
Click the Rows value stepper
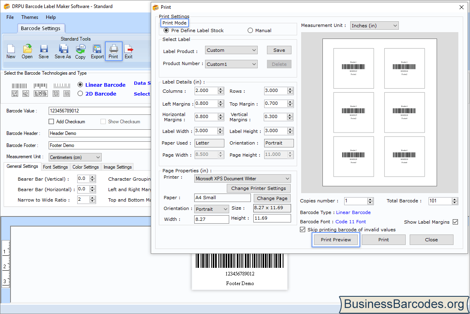[290, 91]
